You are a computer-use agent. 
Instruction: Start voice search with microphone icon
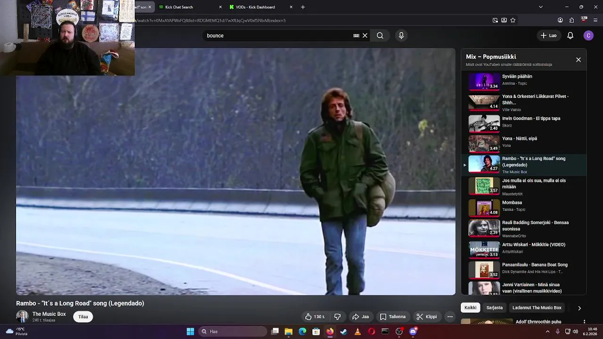pyautogui.click(x=401, y=35)
